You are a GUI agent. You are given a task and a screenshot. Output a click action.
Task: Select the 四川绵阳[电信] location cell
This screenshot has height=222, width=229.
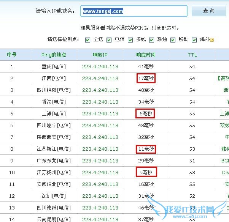click(54, 90)
